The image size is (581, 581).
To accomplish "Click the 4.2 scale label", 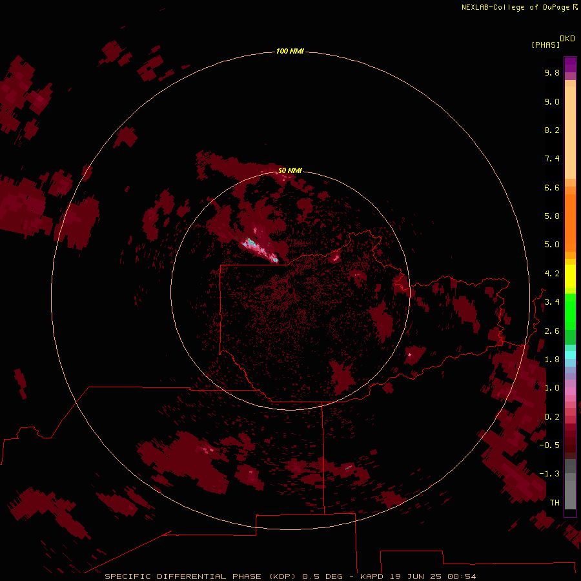I will [552, 274].
